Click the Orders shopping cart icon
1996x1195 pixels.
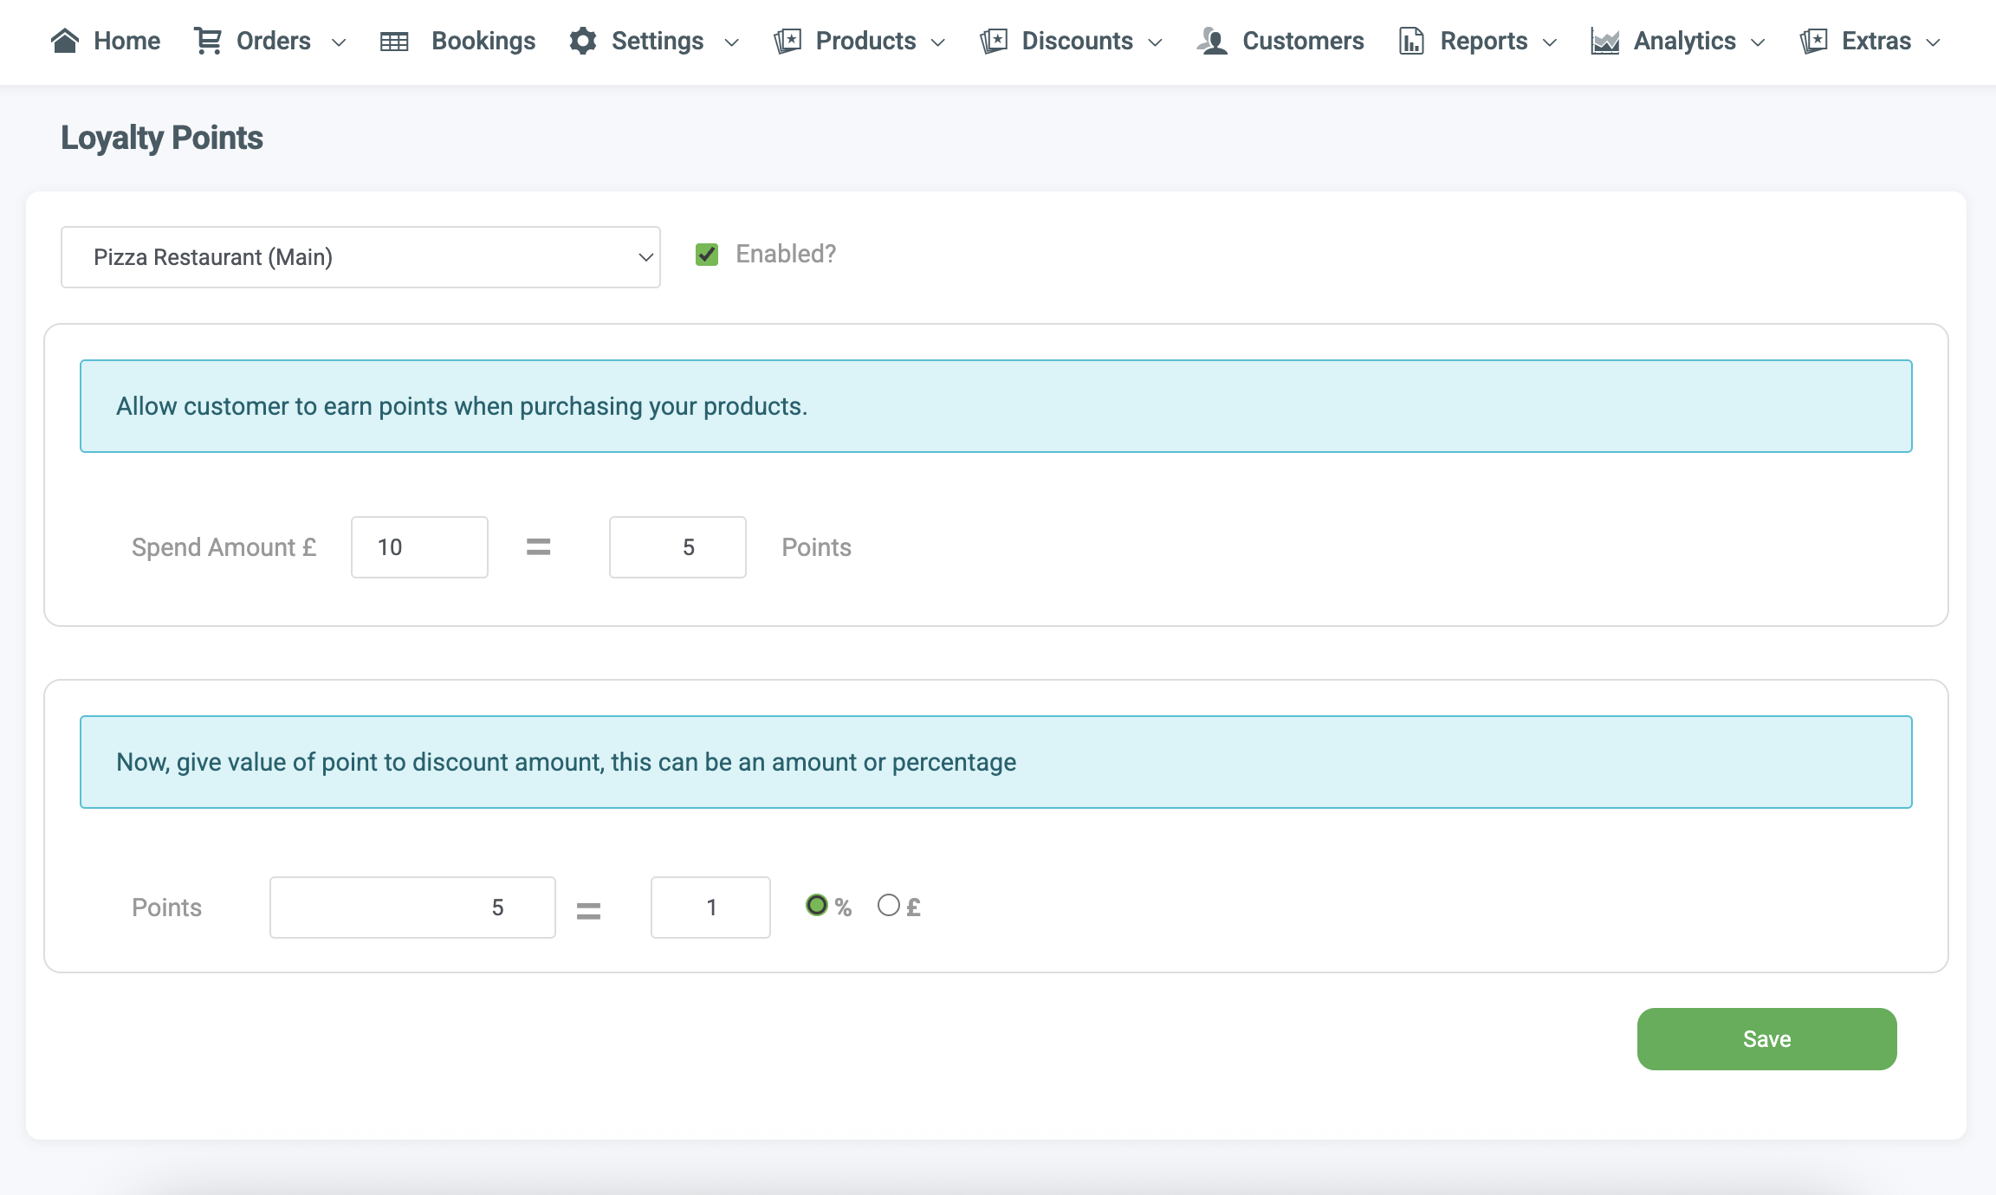207,41
